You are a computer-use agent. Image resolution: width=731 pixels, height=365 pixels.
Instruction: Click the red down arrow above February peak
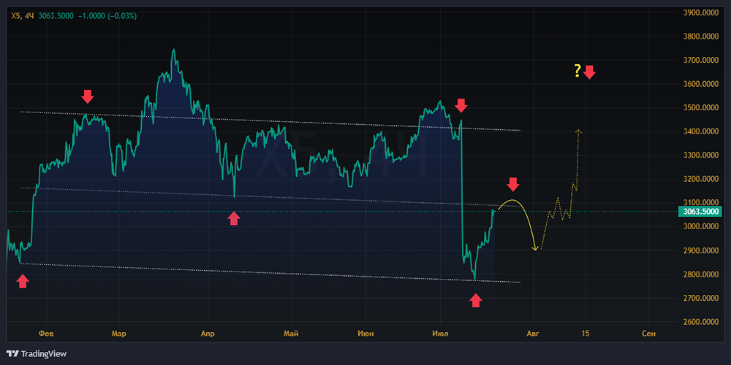coord(88,96)
